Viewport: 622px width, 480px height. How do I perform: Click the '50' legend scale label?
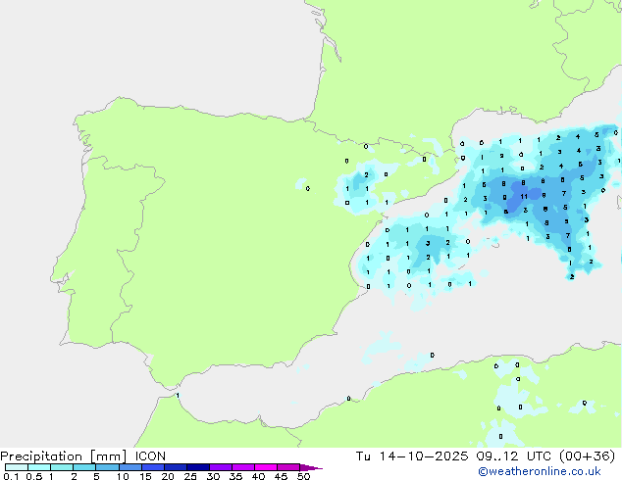[303, 476]
